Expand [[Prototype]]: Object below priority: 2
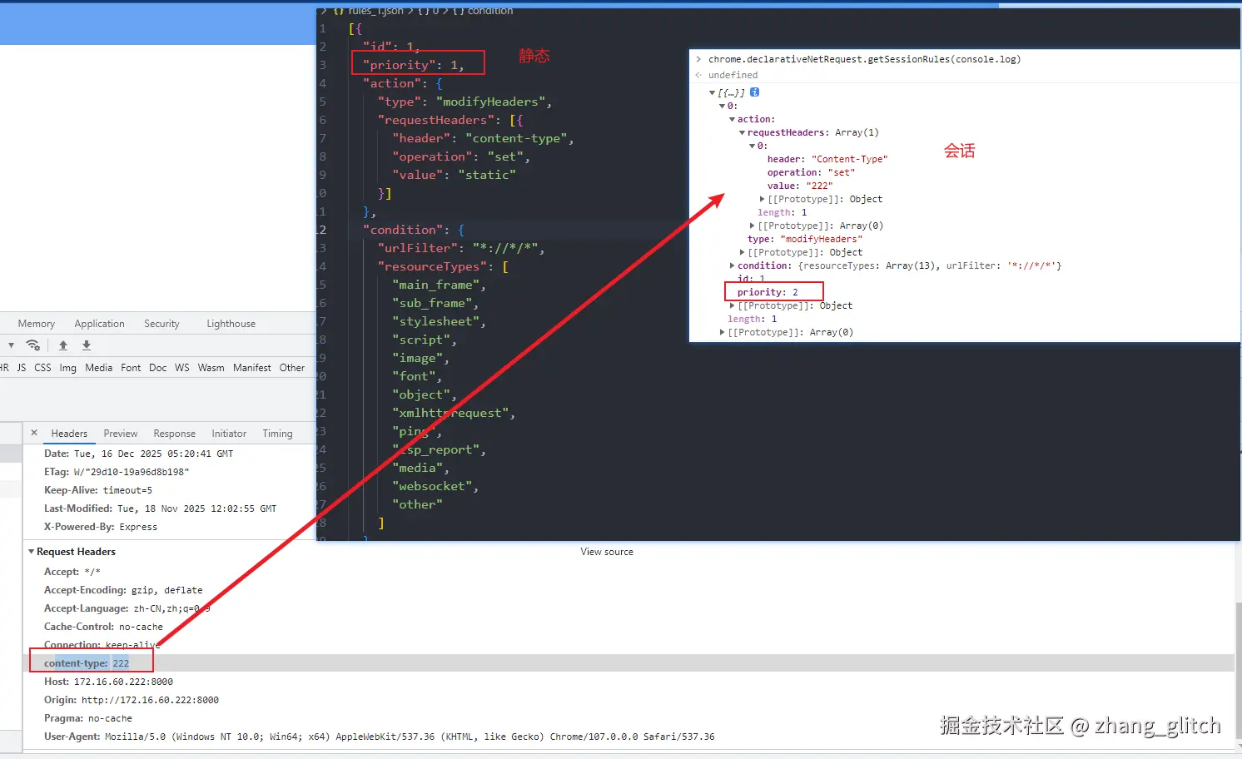 [x=733, y=305]
